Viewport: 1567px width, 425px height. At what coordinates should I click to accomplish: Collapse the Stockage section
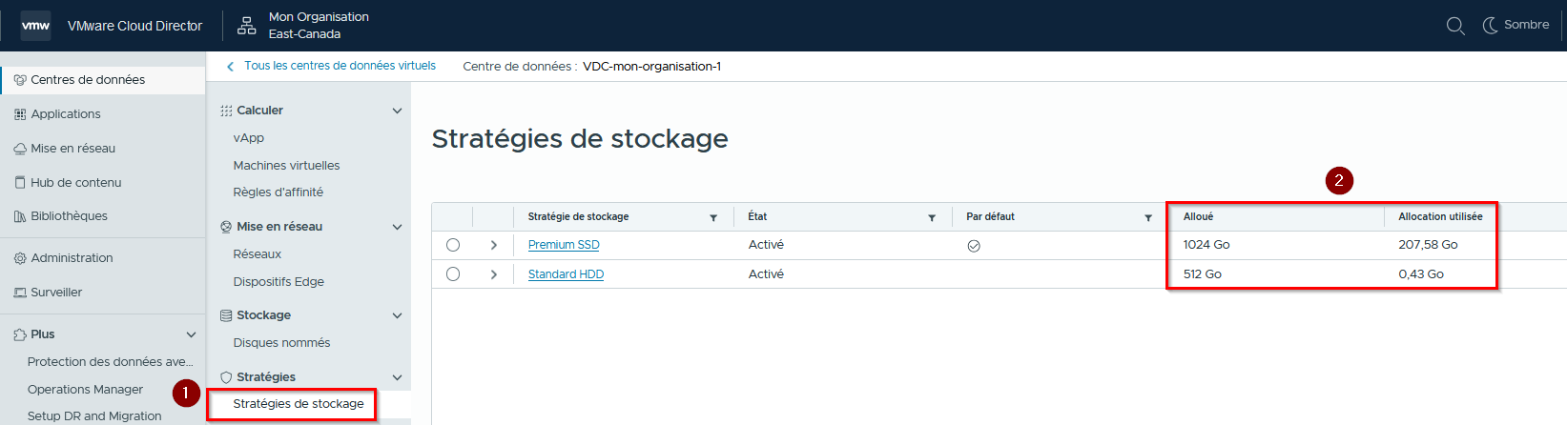397,315
